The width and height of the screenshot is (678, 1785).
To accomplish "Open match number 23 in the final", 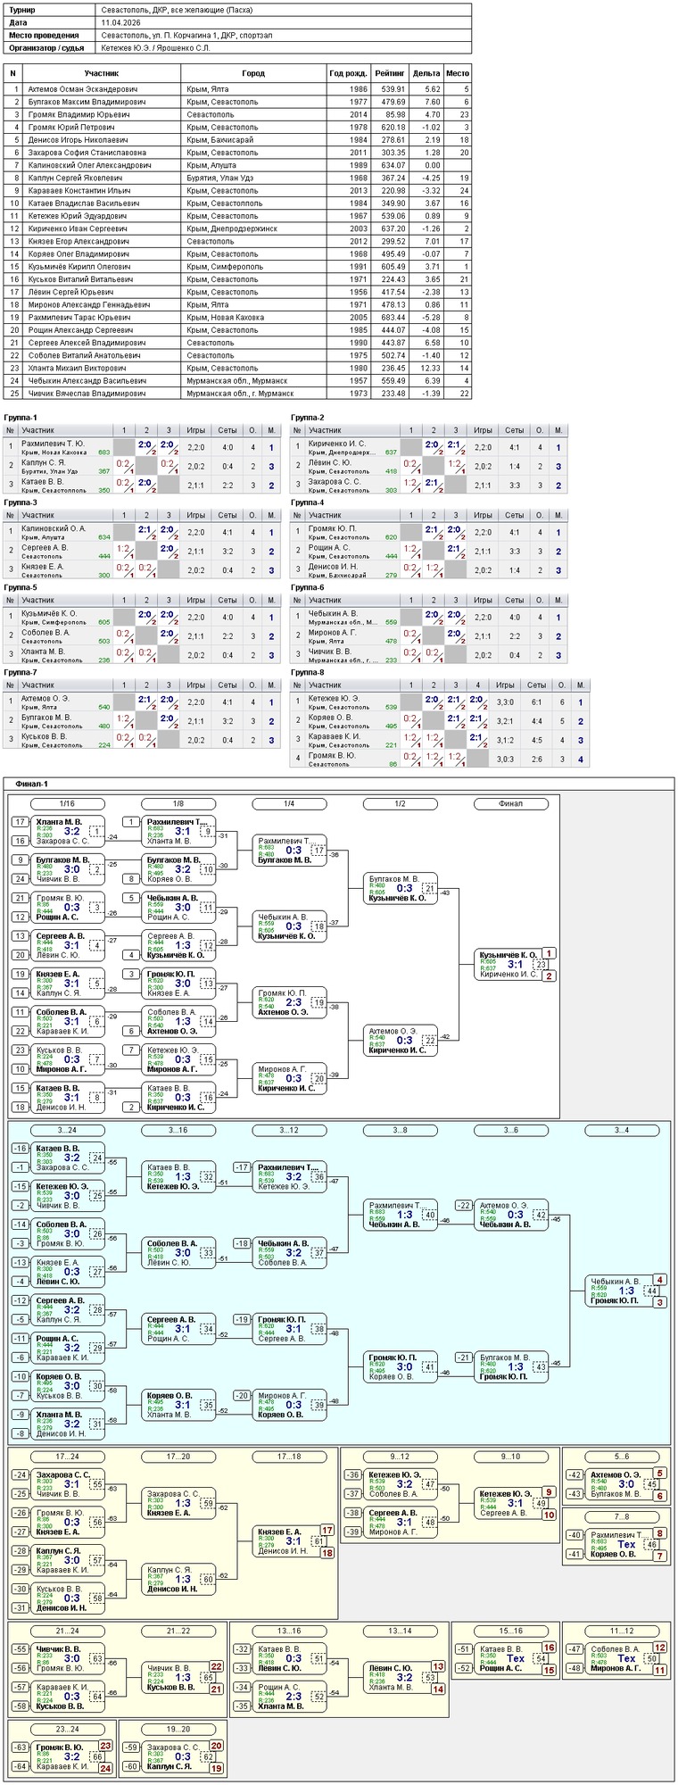I will (541, 965).
